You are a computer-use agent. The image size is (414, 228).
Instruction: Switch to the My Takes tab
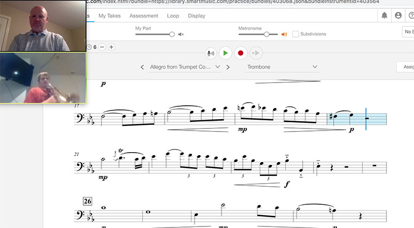(109, 16)
